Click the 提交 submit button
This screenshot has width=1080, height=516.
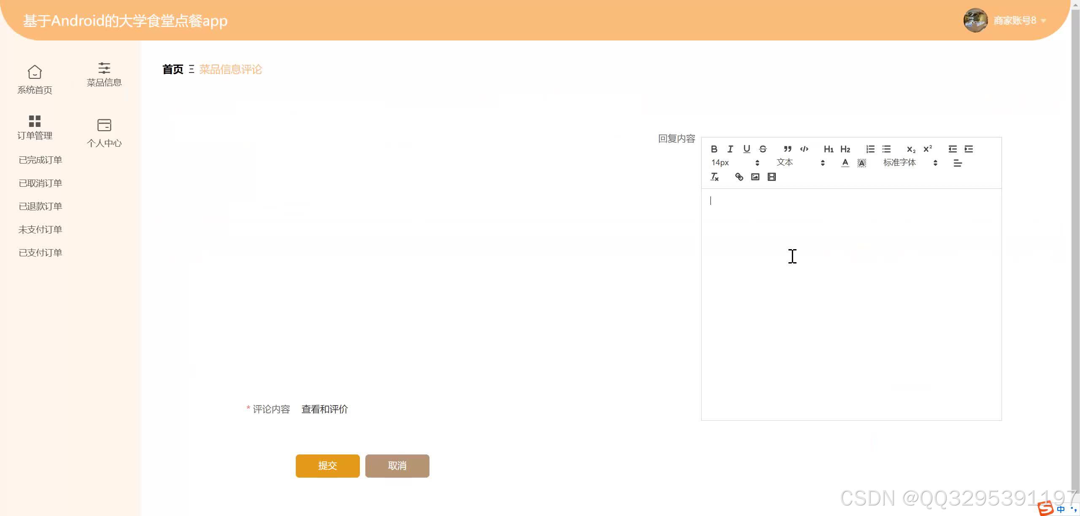(327, 466)
